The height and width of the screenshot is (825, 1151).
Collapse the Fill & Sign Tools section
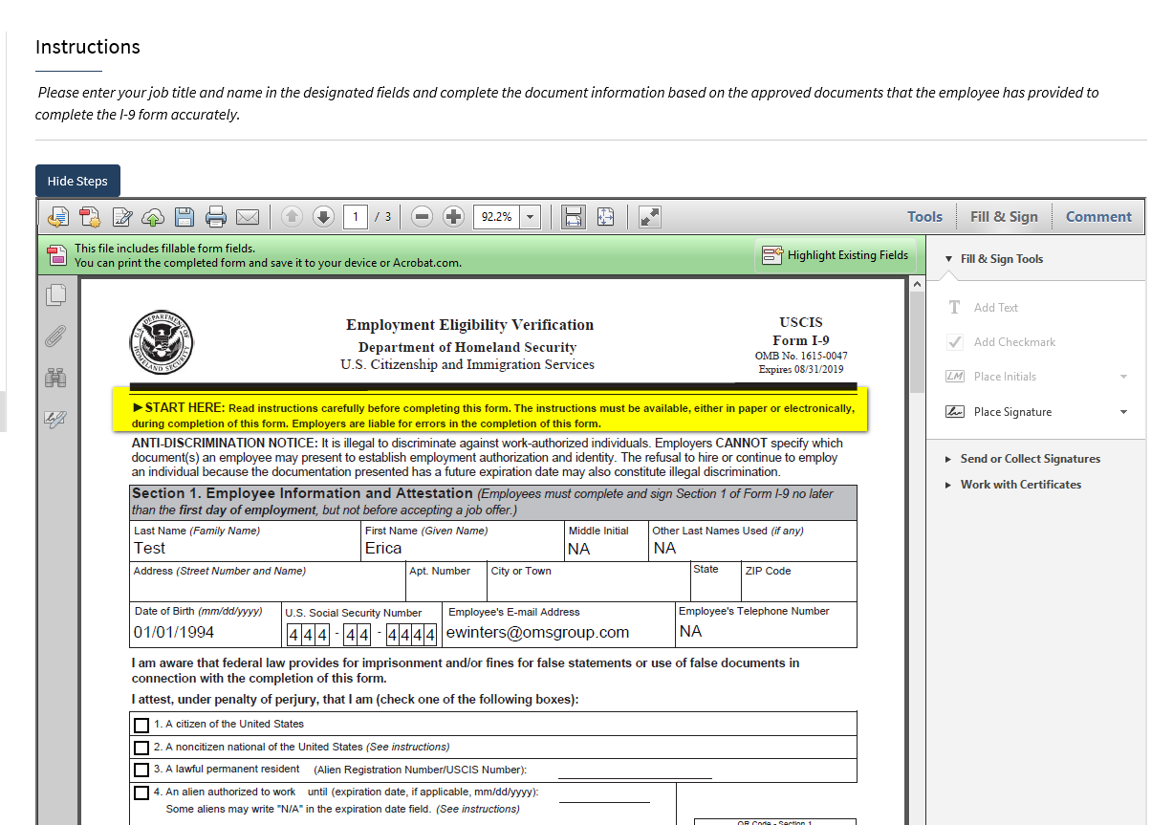point(948,259)
